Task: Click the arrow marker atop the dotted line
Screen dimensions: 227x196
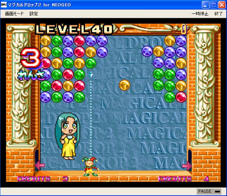Action: 91,74
